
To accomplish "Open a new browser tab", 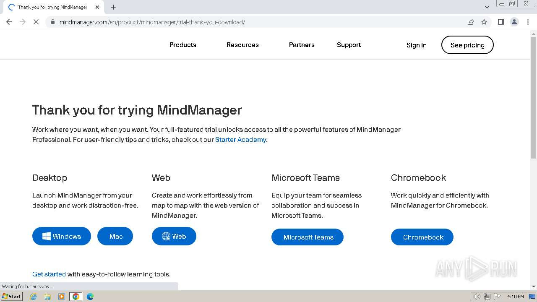I will 113,7.
